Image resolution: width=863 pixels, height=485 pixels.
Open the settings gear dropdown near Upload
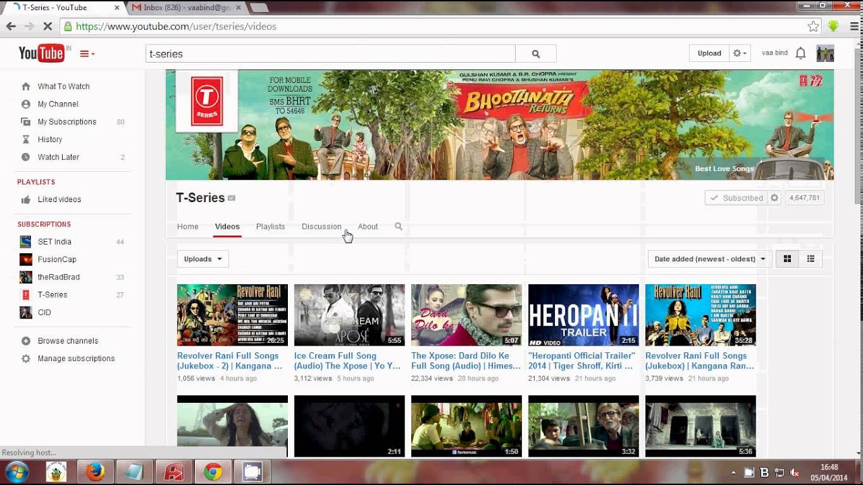[x=740, y=53]
